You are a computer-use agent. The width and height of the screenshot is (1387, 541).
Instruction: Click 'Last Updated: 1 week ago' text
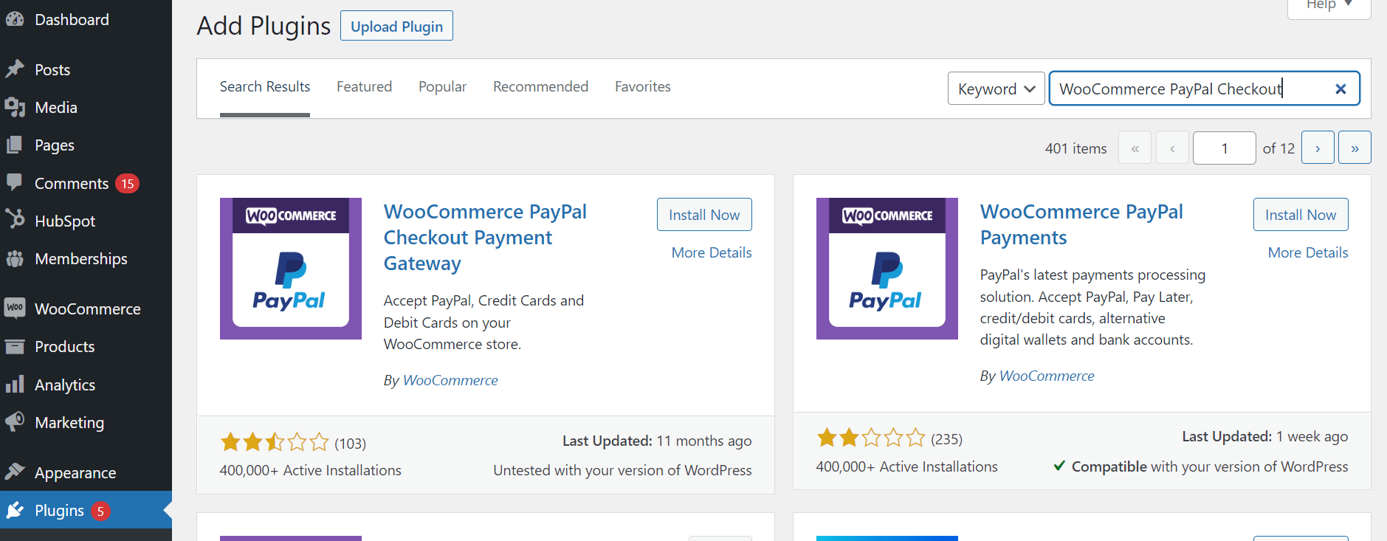point(1264,436)
